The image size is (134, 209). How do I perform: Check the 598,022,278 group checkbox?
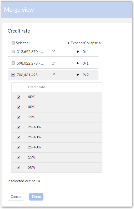click(13, 63)
